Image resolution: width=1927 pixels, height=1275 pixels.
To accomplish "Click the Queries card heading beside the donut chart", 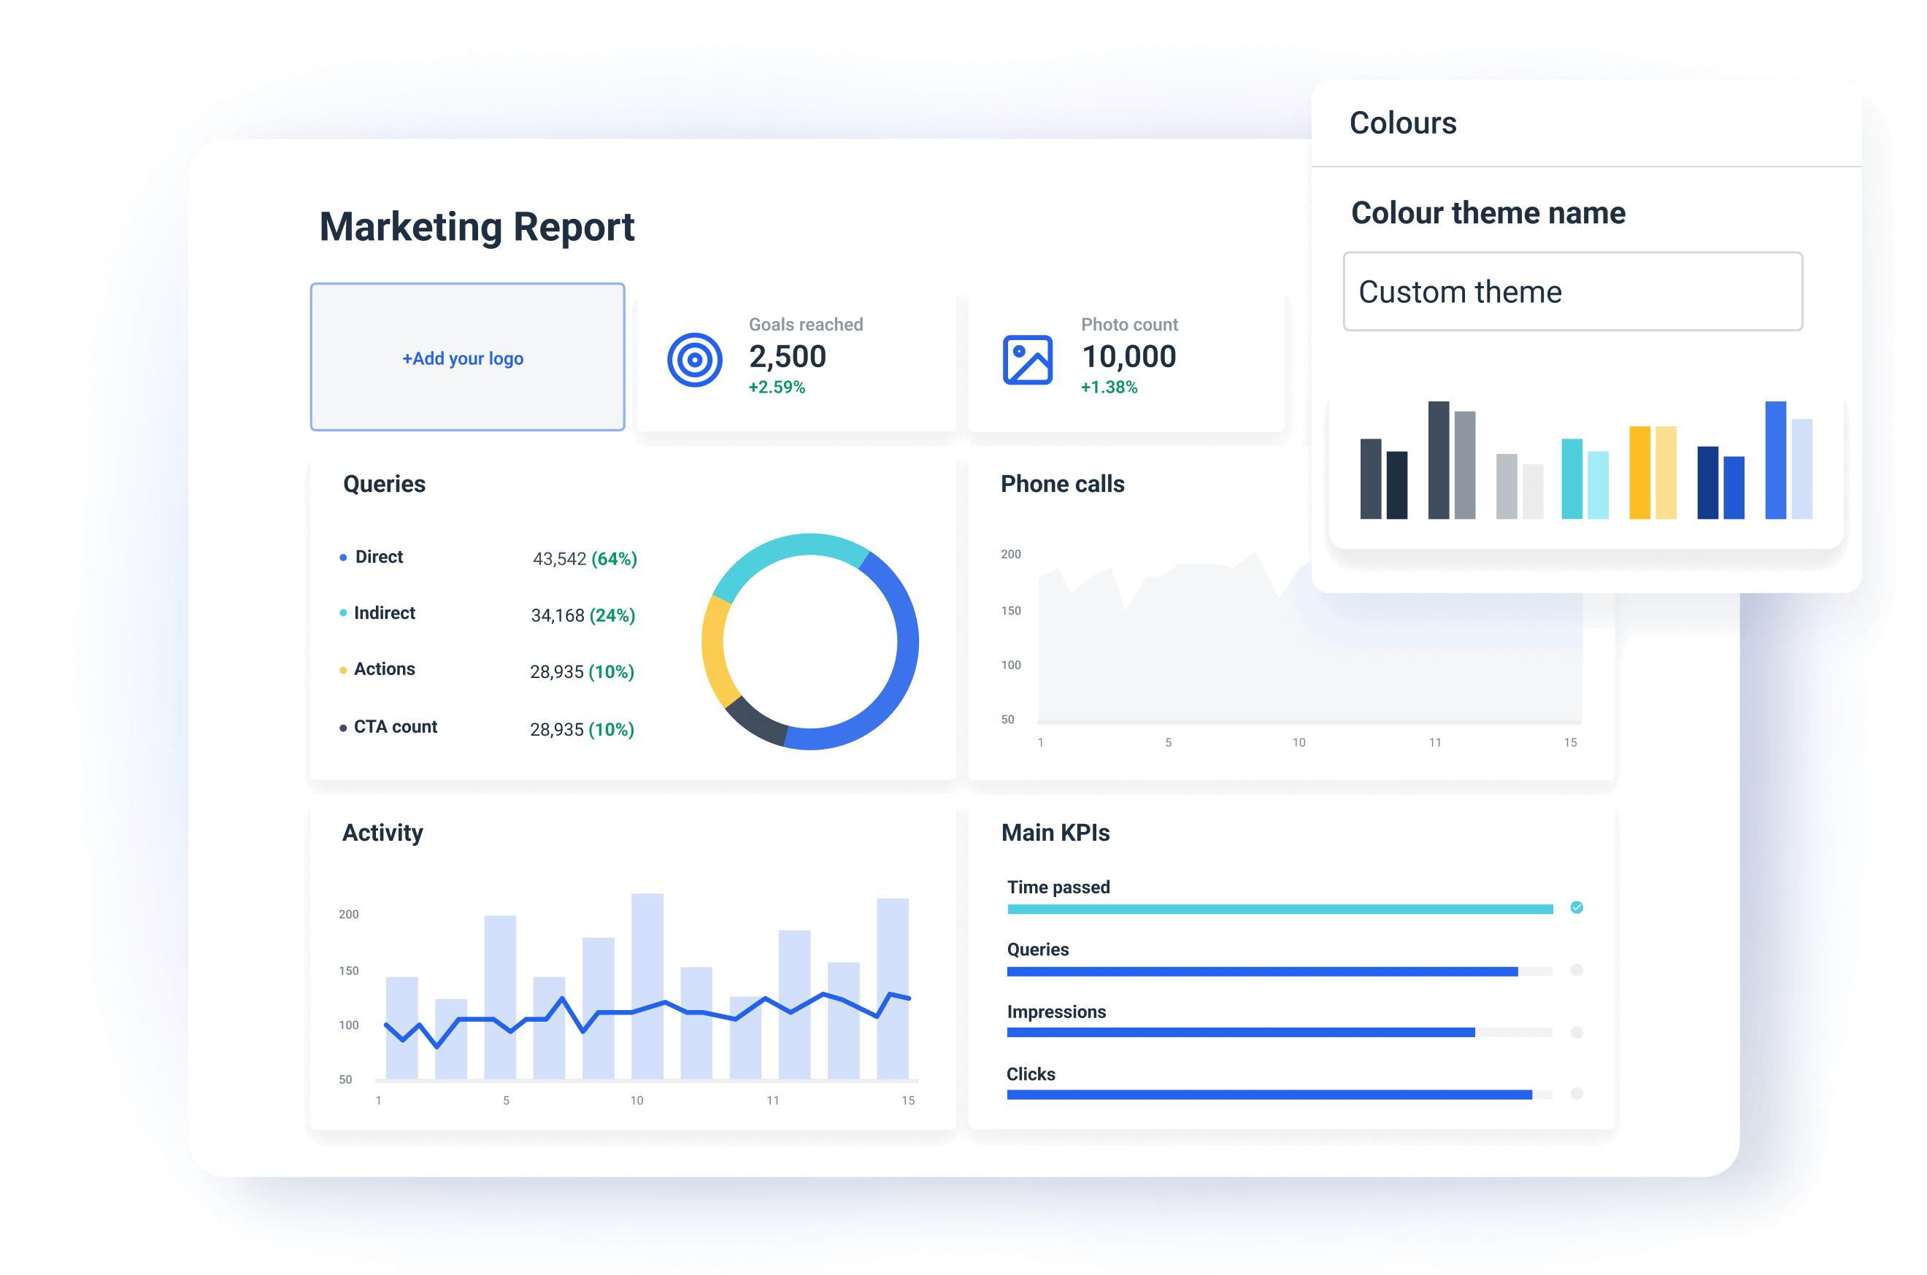I will click(384, 485).
